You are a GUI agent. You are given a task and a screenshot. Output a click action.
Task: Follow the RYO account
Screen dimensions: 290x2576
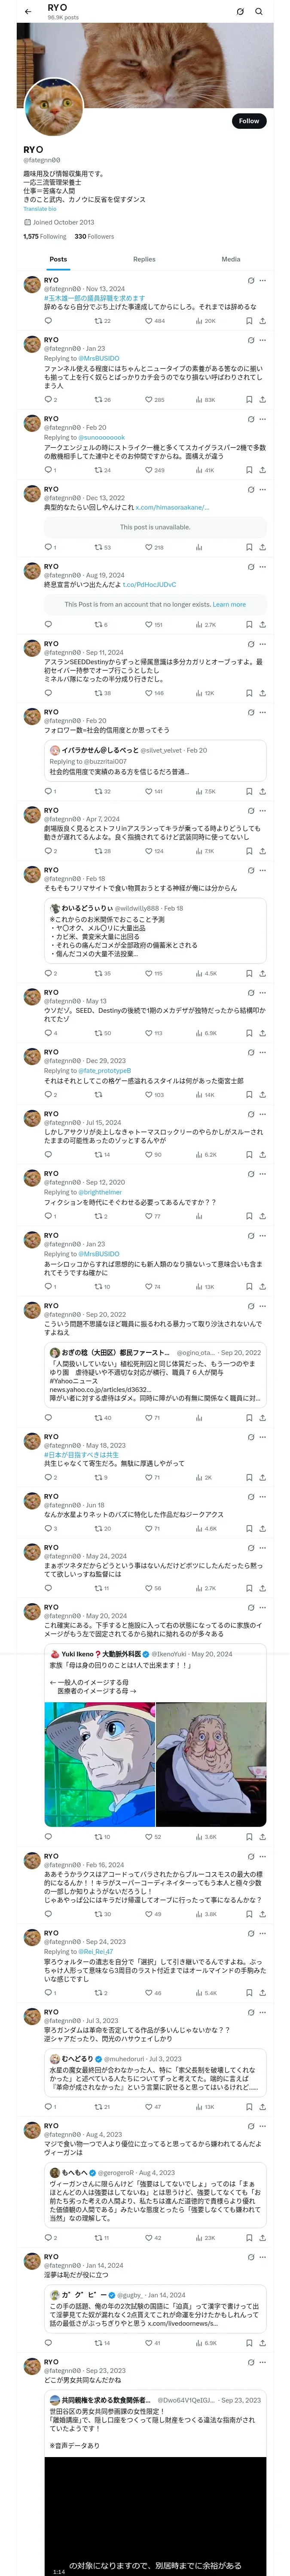pyautogui.click(x=248, y=121)
